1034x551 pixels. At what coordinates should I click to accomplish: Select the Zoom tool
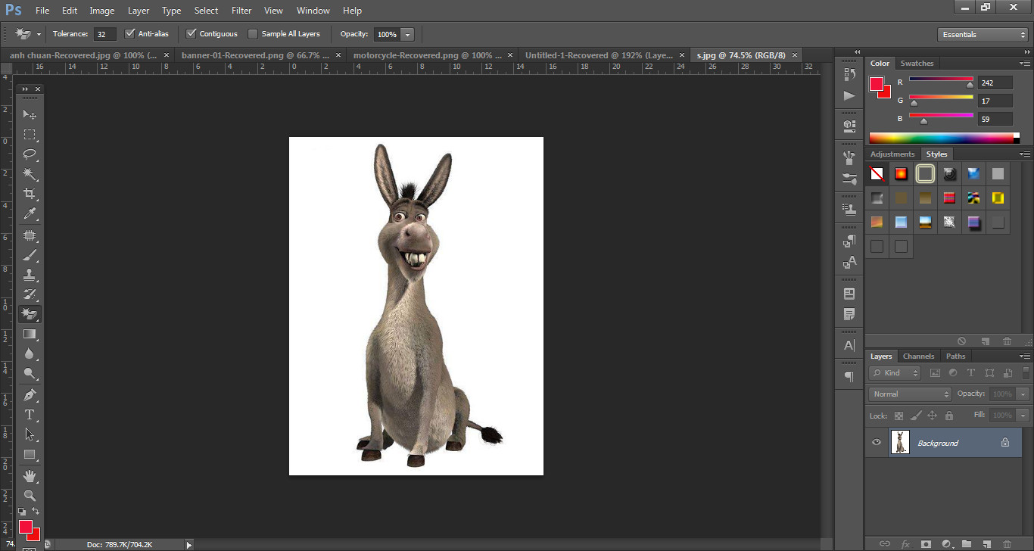coord(30,496)
